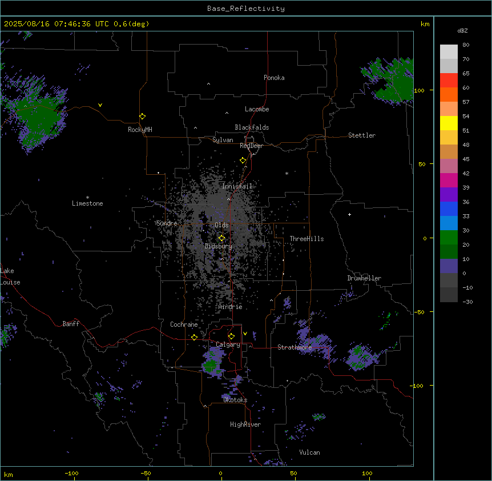Click the yellow diamond marker above Calgary

tap(231, 336)
